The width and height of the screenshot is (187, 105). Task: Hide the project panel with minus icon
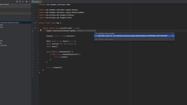coord(30,1)
